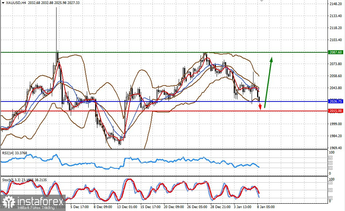Select the OHLC values 2032.68 2032.88 2025.98 2027.33
Screen dimensions: 345x211
[54, 3]
